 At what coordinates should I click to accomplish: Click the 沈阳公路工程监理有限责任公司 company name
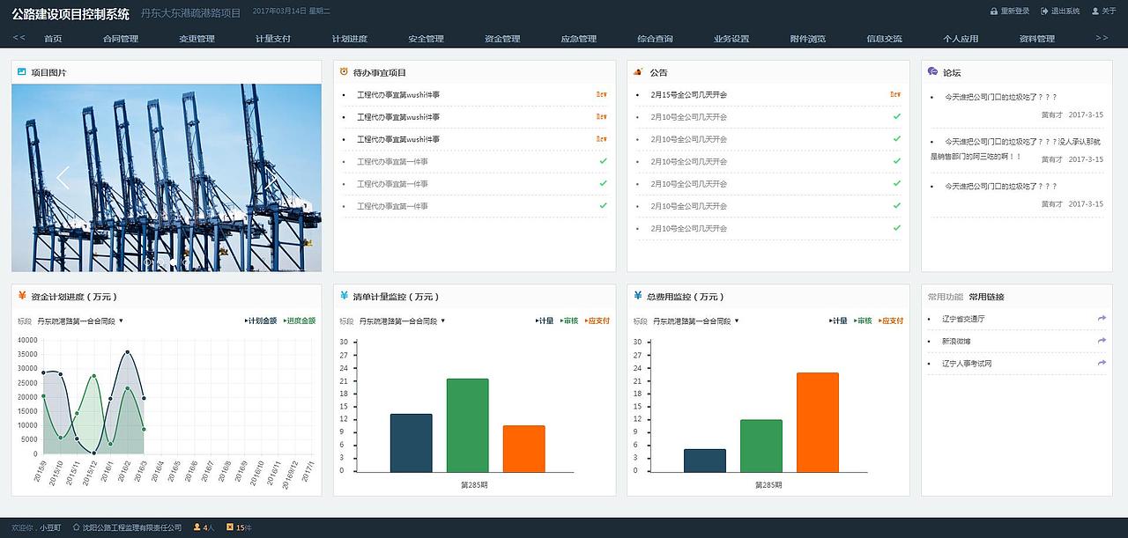[x=132, y=527]
